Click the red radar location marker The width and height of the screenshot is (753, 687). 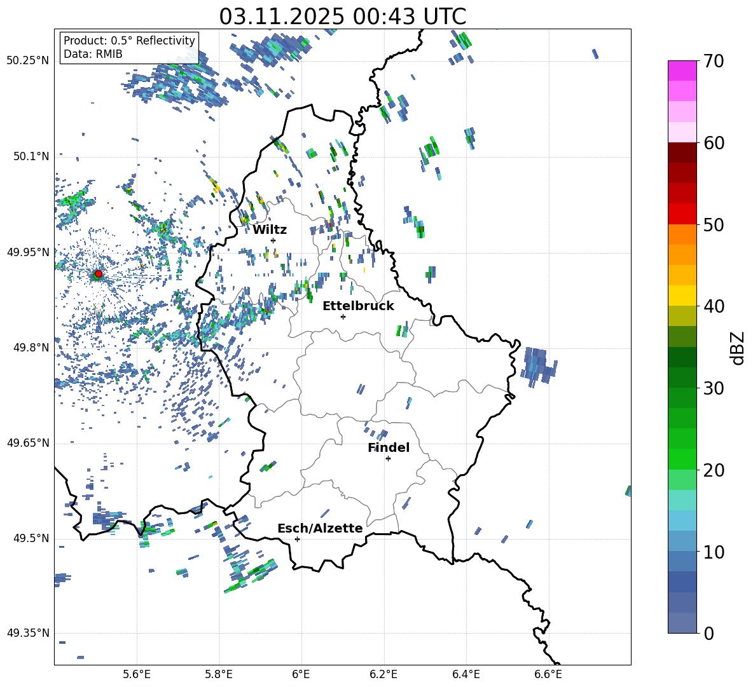pos(99,273)
